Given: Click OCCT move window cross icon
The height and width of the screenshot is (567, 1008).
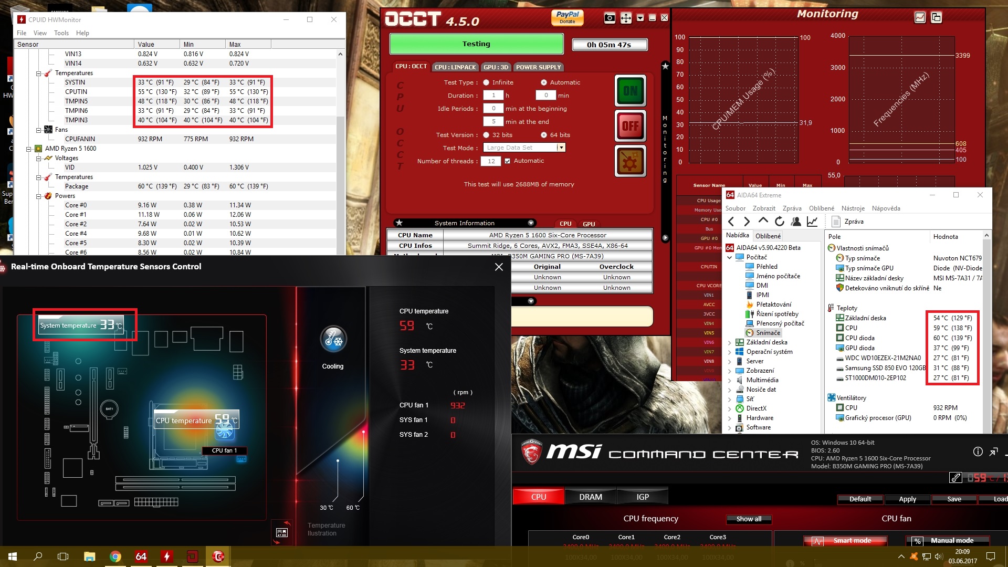Looking at the screenshot, I should 626,18.
